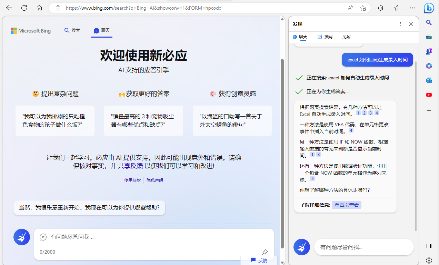Open the search icon in the right sidebar
The height and width of the screenshot is (265, 439).
point(429,23)
